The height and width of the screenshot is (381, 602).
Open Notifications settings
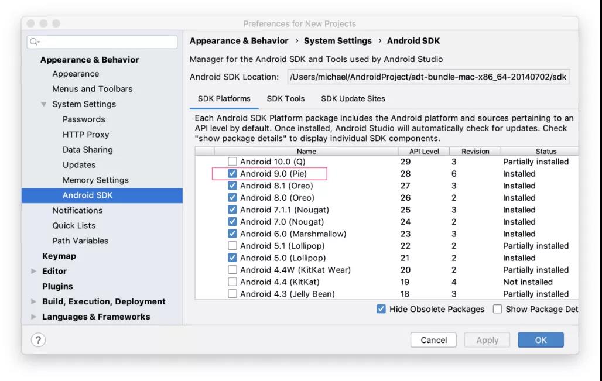[77, 210]
